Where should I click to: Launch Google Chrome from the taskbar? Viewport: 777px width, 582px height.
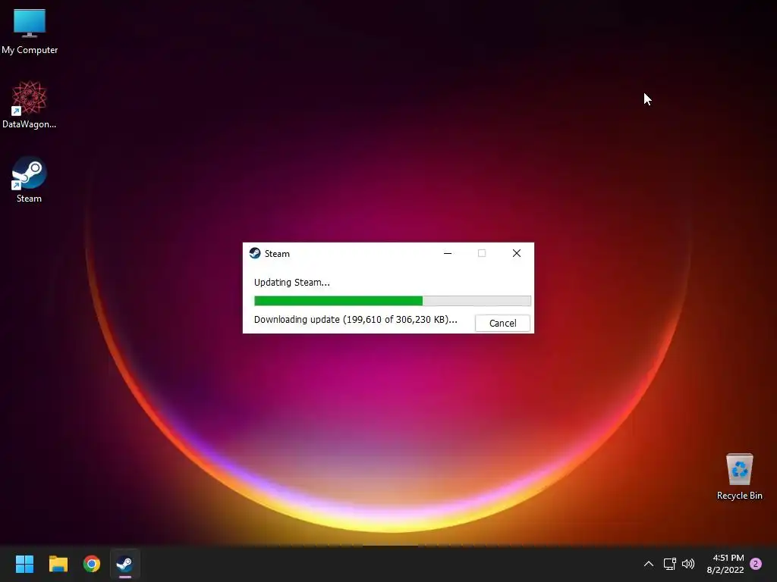[92, 564]
